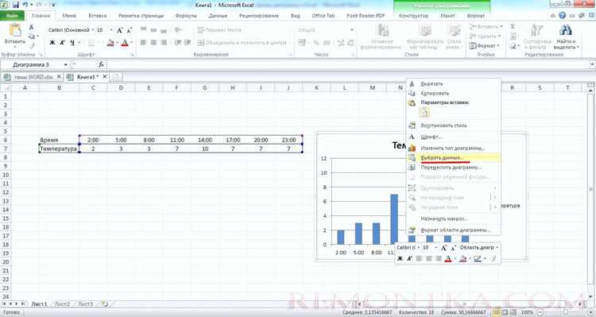Choose Переместить диаграмму in context menu

pos(454,168)
